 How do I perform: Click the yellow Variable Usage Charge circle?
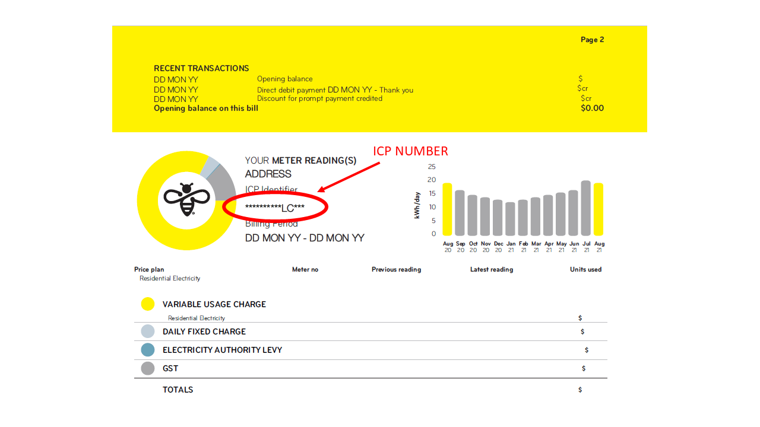coord(148,304)
